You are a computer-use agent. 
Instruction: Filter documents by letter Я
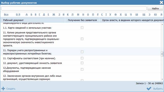[161, 15]
